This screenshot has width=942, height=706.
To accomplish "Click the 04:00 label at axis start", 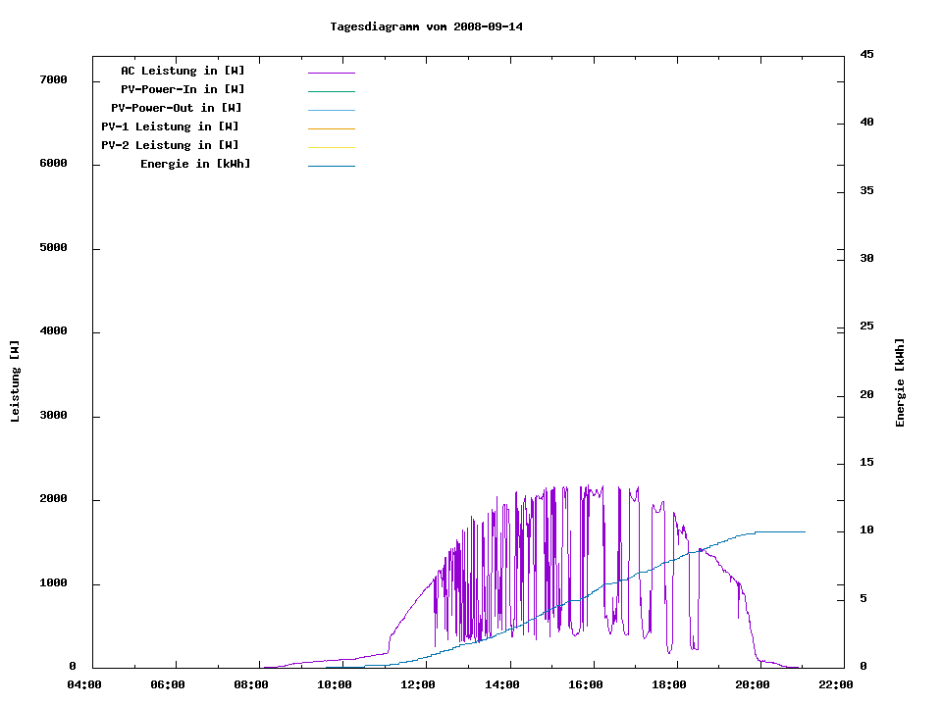I will tap(84, 684).
